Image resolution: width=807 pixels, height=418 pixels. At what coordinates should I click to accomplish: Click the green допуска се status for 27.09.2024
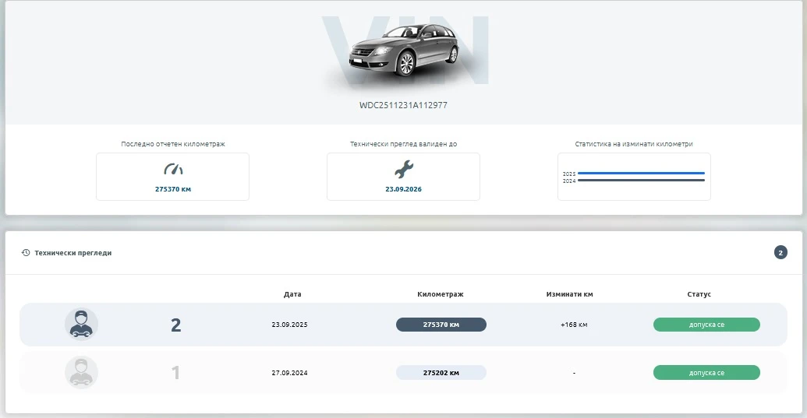[x=706, y=373]
